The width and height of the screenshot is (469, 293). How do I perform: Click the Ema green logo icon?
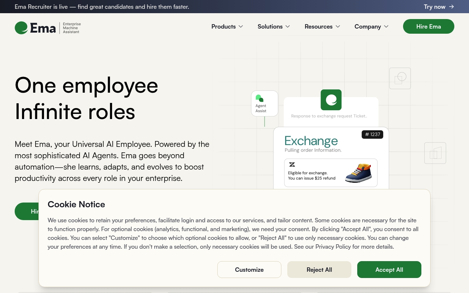coord(21,28)
